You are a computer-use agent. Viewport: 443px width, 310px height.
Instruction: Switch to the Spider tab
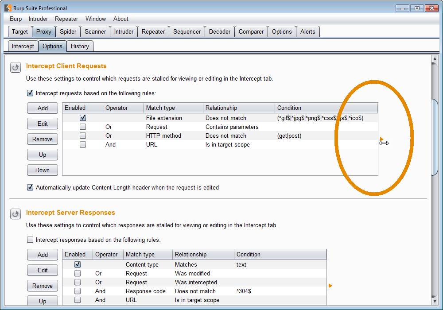68,31
